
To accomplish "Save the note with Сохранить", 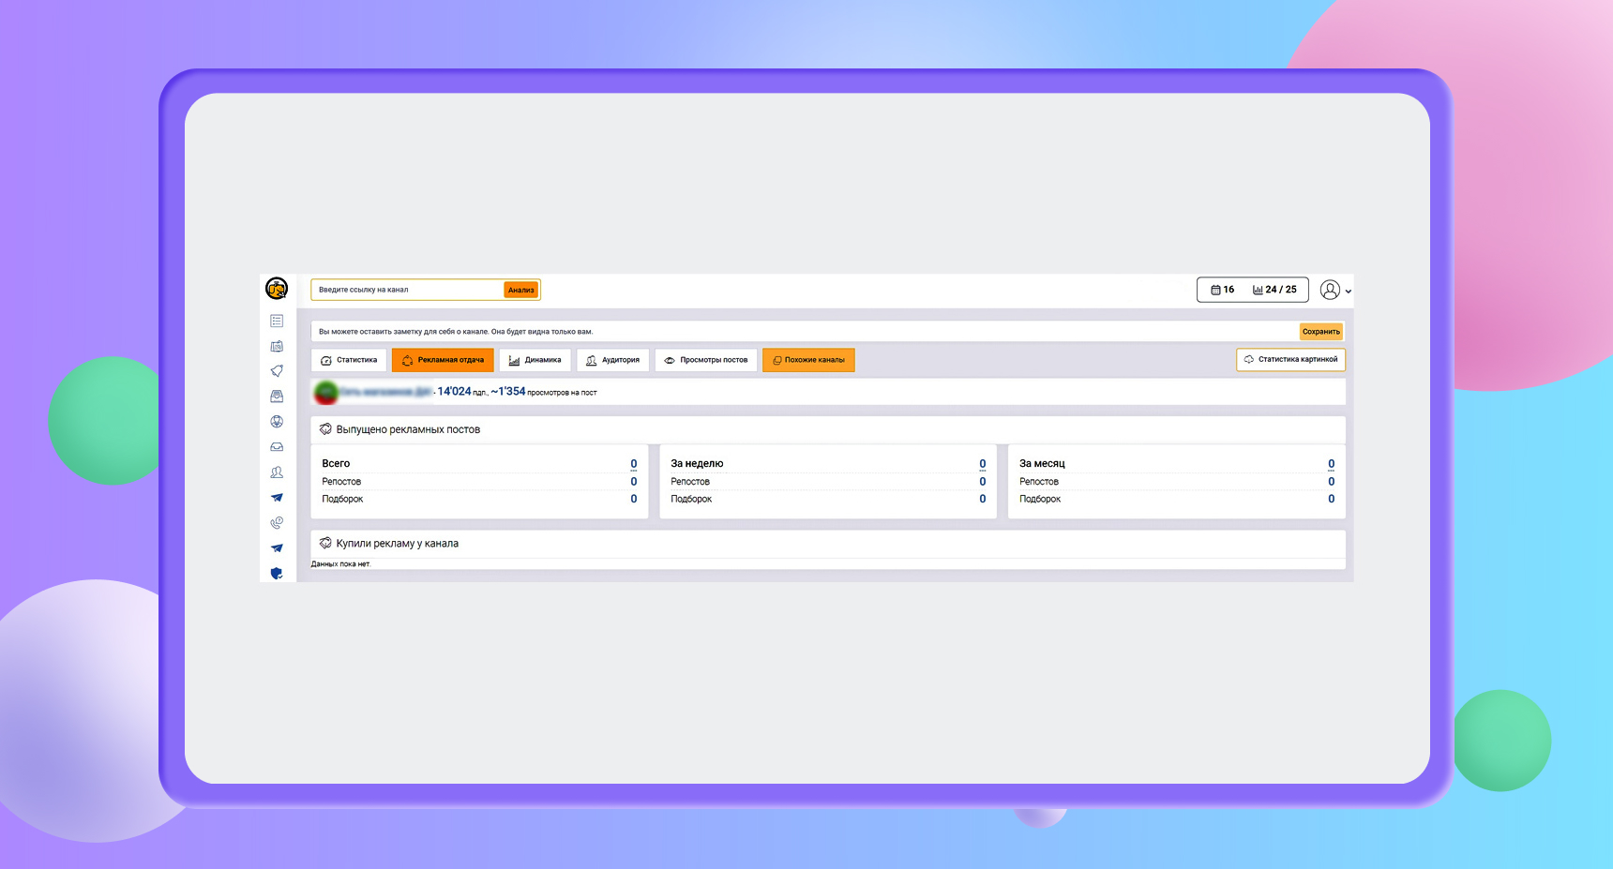I will 1320,331.
